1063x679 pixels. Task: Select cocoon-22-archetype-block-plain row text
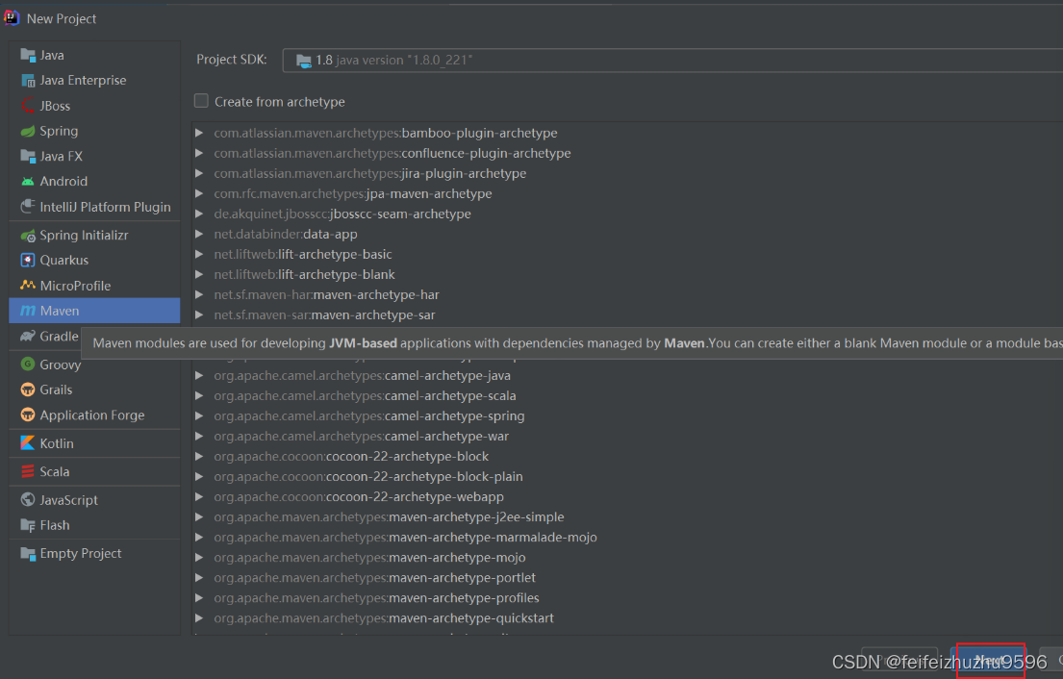[368, 476]
